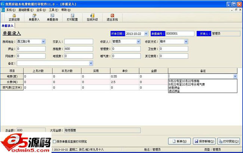
Task: Click the 在线升级 toolbar icon
Action: pyautogui.click(x=92, y=17)
